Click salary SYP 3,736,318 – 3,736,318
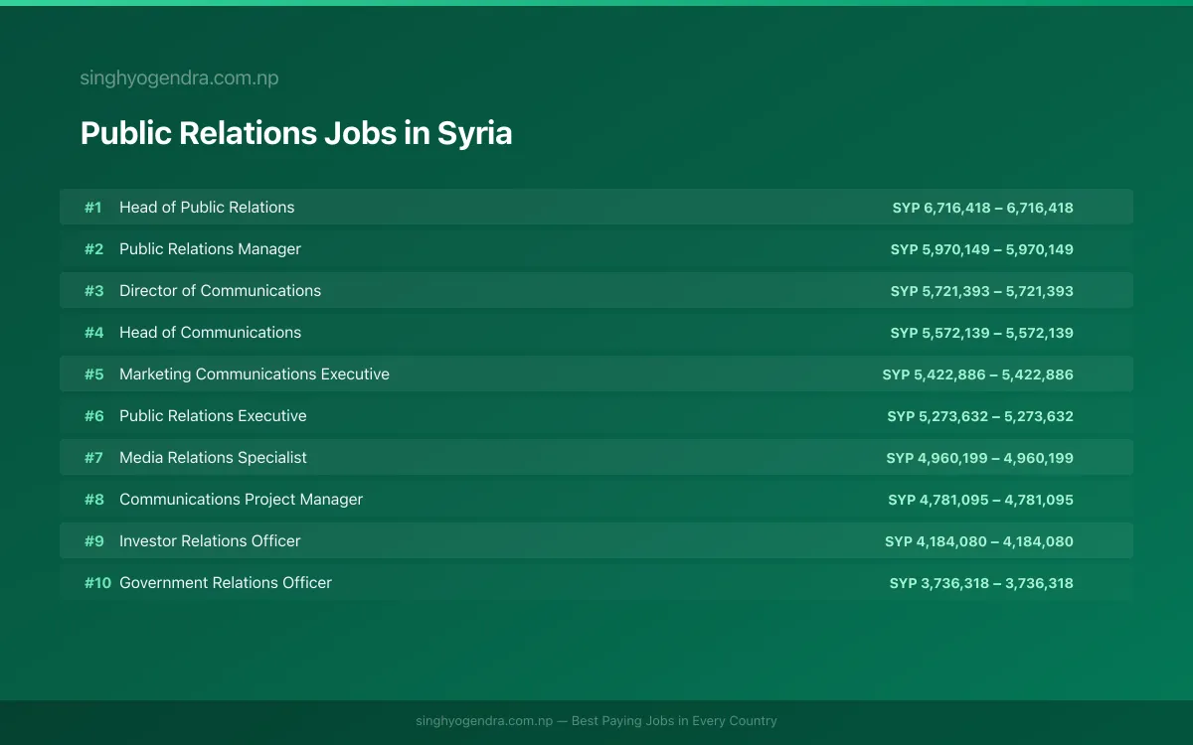1193x745 pixels. tap(981, 583)
